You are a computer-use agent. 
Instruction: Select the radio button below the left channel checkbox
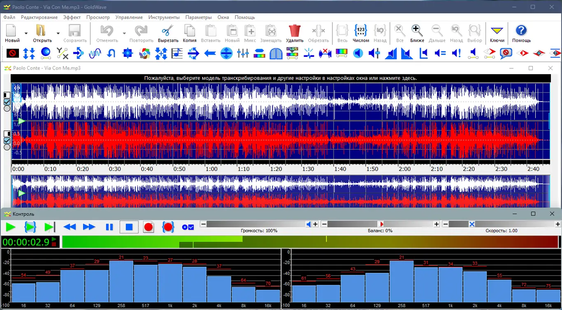(x=7, y=109)
